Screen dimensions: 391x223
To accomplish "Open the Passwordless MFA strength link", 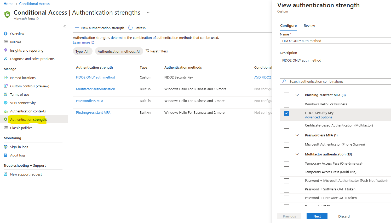I will click(x=90, y=101).
